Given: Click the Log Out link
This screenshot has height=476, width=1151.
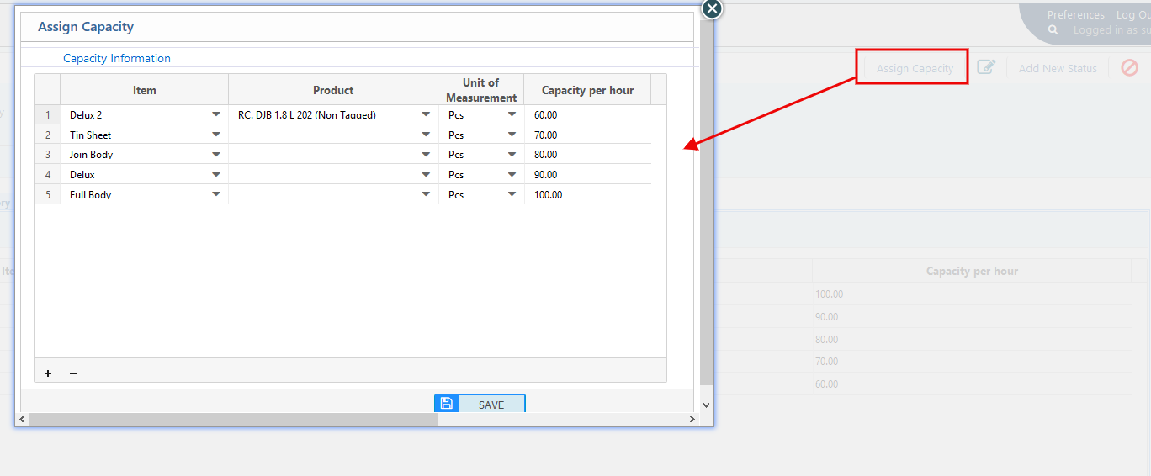Looking at the screenshot, I should [1133, 14].
